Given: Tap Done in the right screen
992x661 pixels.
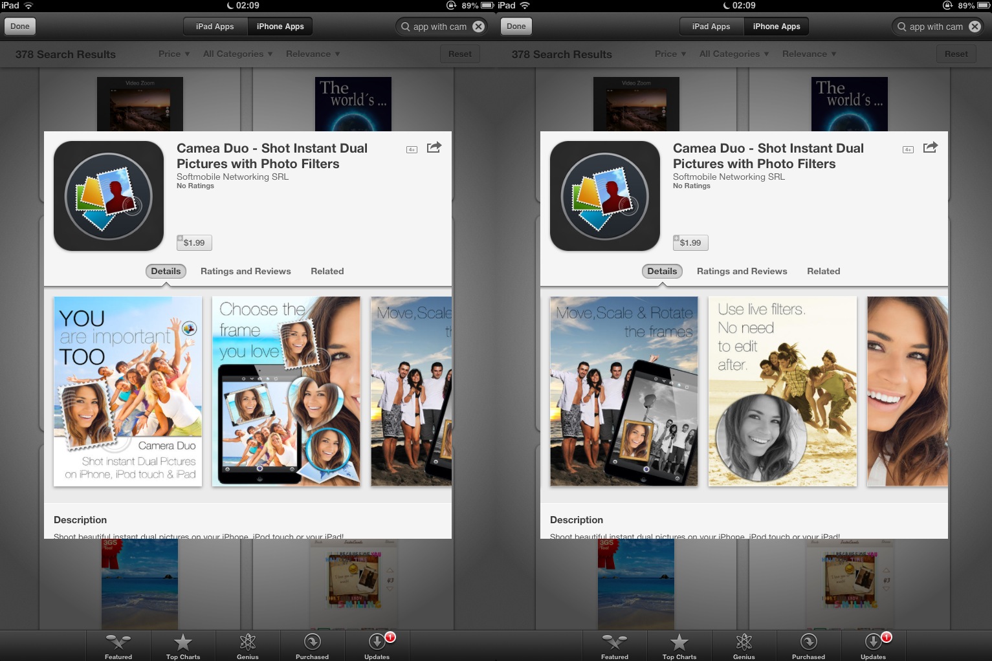Looking at the screenshot, I should (516, 27).
